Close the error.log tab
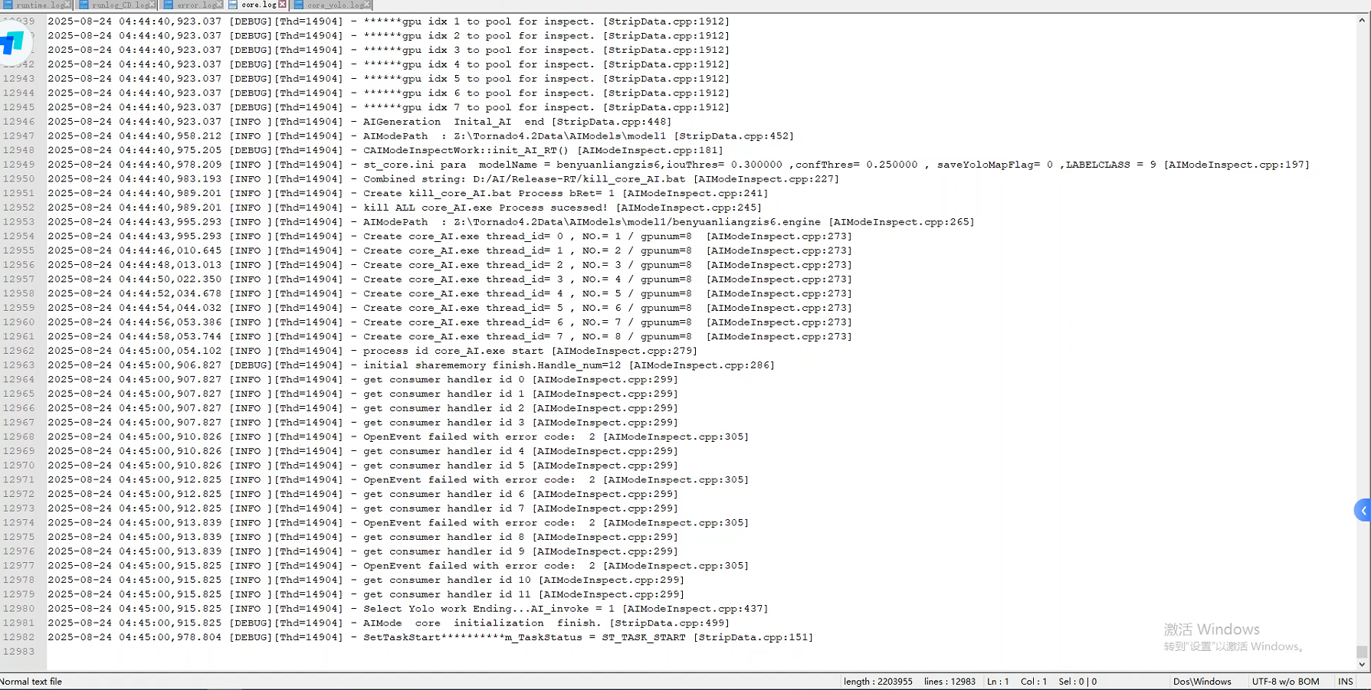Viewport: 1371px width, 690px height. click(219, 5)
